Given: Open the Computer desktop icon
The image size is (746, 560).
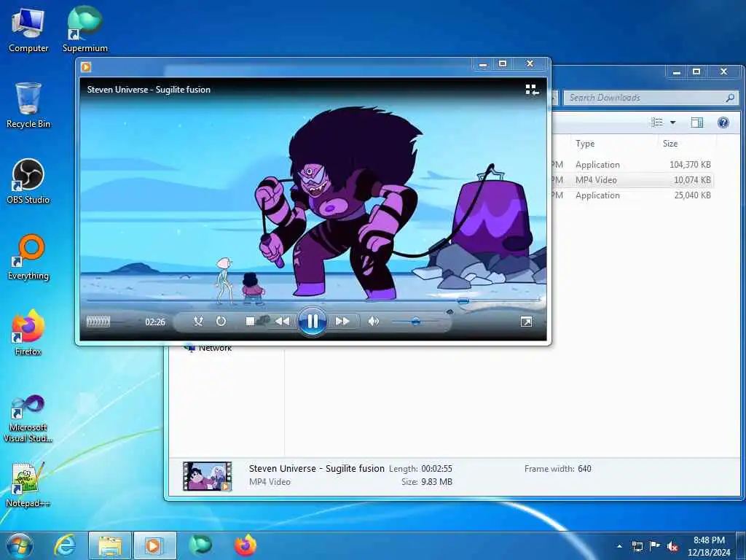Looking at the screenshot, I should (28, 31).
